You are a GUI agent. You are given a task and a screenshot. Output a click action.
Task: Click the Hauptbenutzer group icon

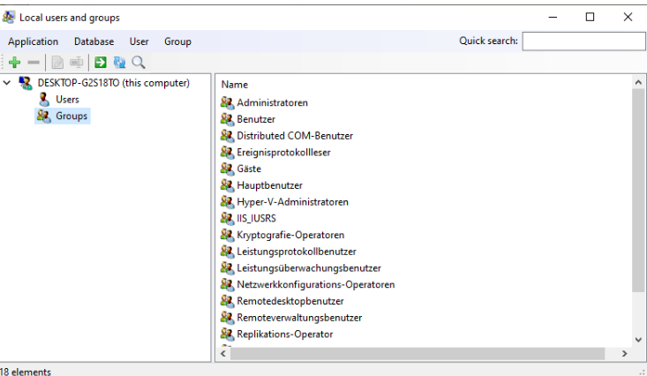pos(227,184)
